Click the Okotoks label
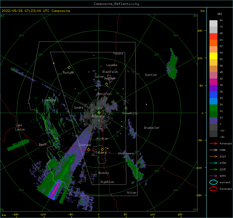Viewport: 233px width, 218px height. pyautogui.click(x=104, y=173)
